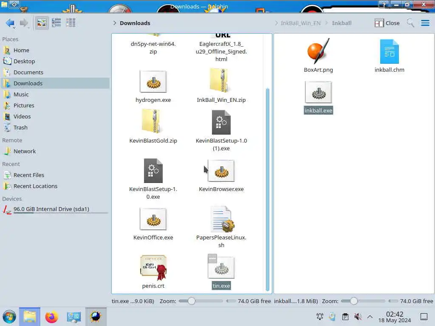435x326 pixels.
Task: Select tin.exe file icon
Action: click(221, 267)
